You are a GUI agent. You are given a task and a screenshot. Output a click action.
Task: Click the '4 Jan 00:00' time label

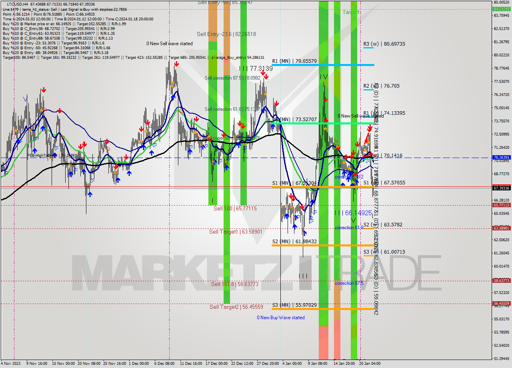(x=292, y=364)
